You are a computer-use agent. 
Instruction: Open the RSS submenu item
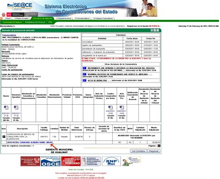click(x=50, y=22)
